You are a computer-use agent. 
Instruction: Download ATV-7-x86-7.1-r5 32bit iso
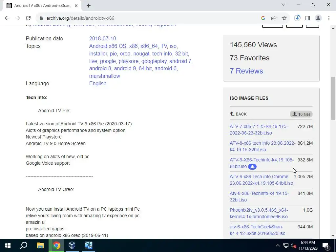[x=259, y=130]
